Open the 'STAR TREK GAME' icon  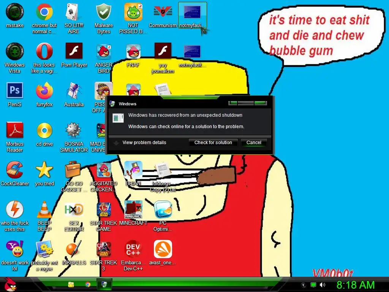(103, 216)
